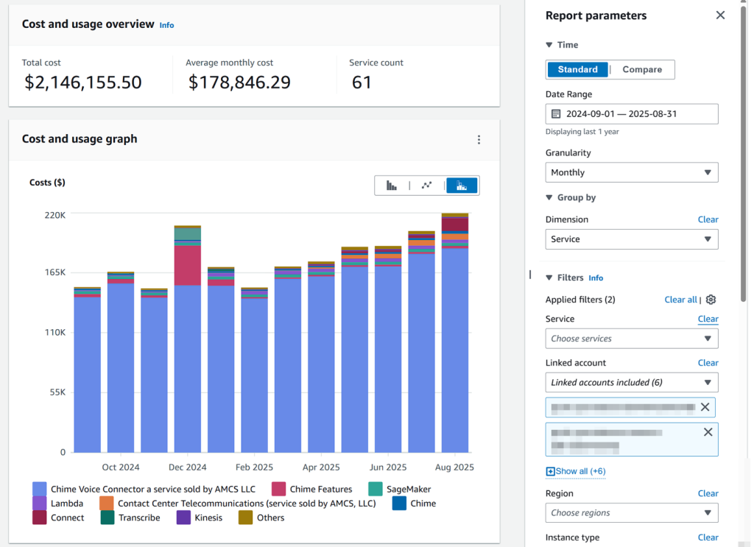Click Info beside the Filters heading

click(x=596, y=278)
